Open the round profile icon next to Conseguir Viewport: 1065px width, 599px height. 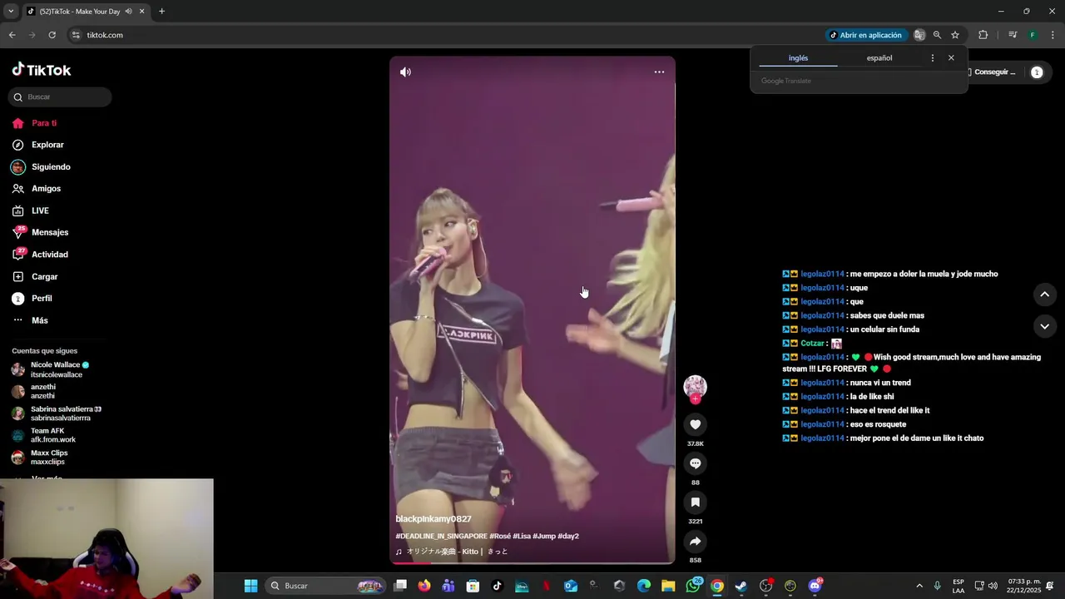pos(1037,72)
